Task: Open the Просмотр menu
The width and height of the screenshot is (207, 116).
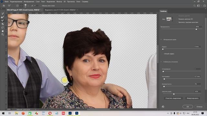Action: click(71, 2)
